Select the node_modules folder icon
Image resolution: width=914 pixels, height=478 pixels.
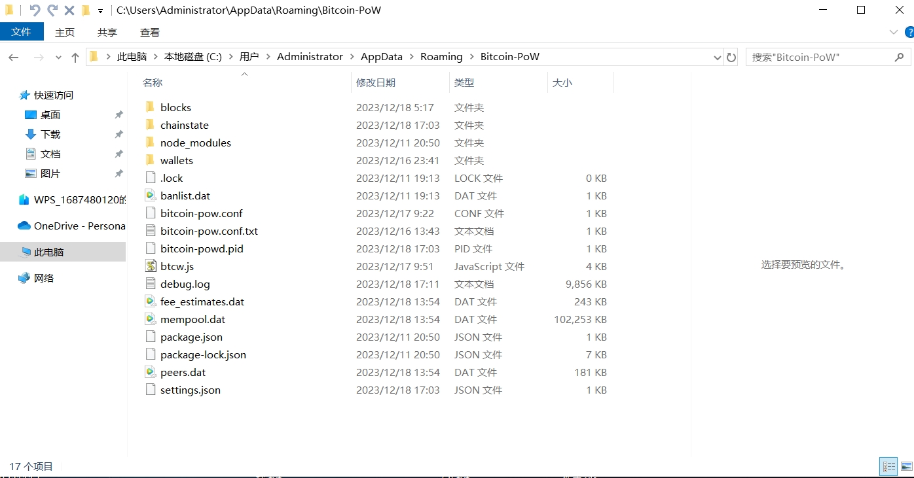point(150,143)
